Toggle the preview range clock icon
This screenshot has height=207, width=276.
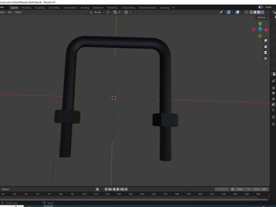click(x=232, y=189)
